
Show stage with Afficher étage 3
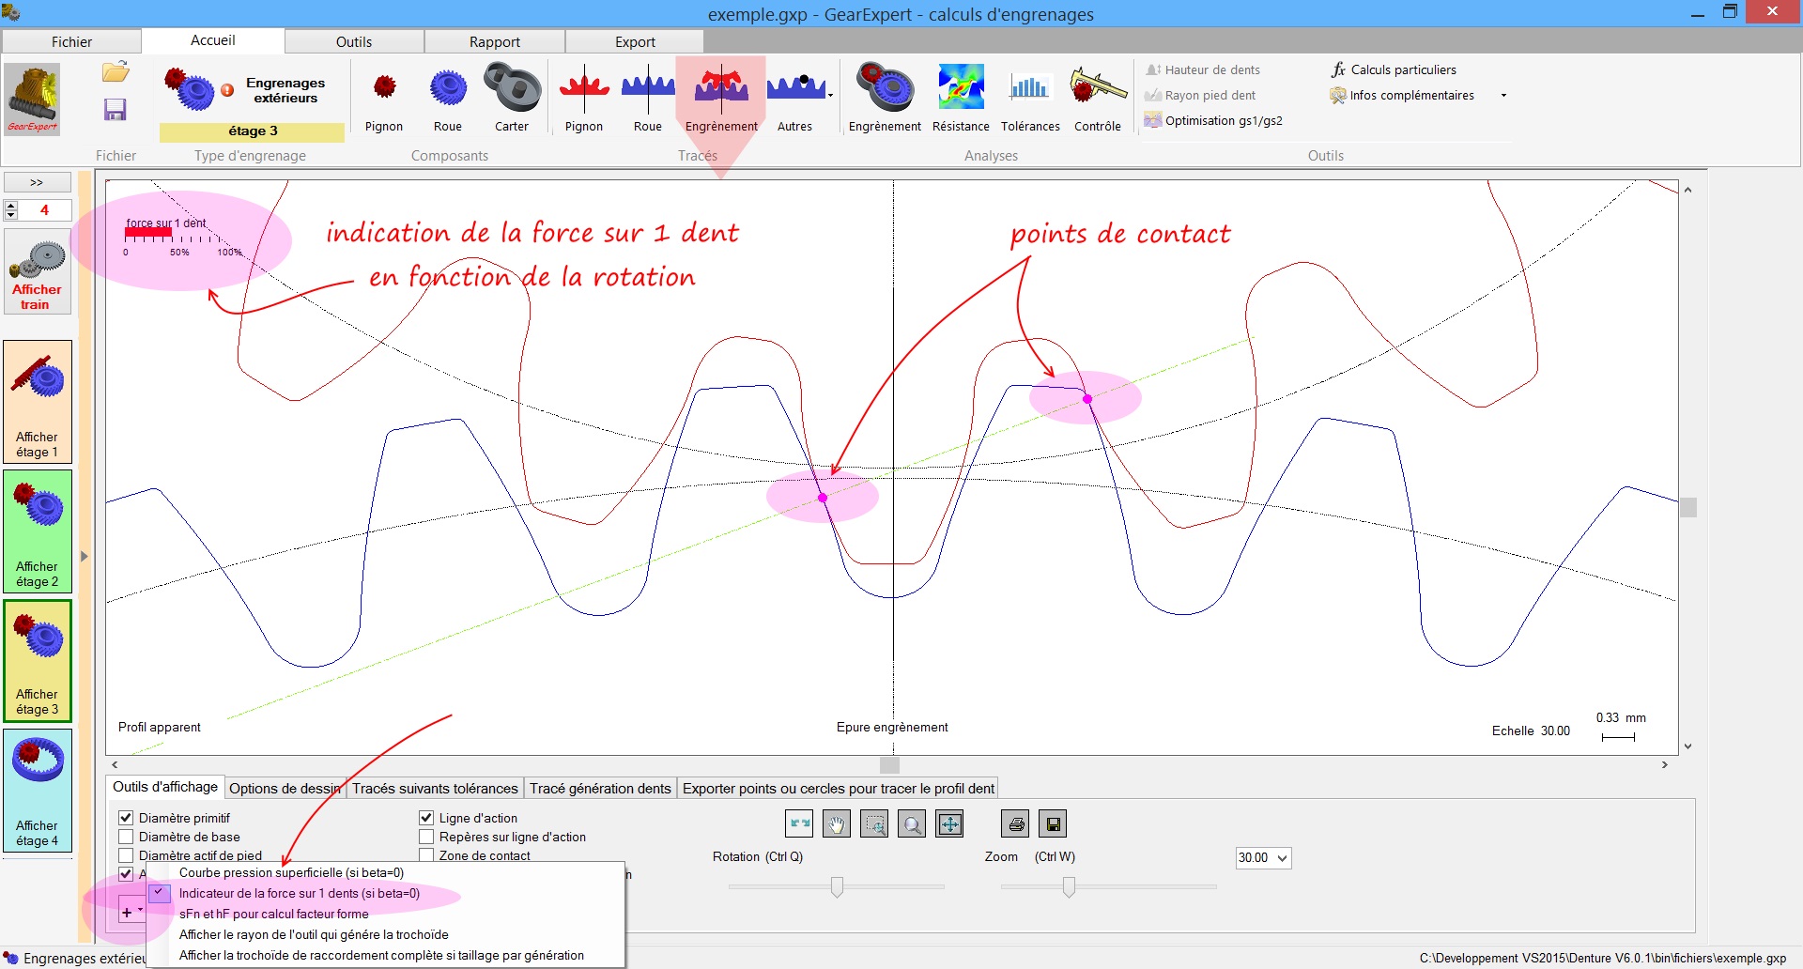click(38, 661)
